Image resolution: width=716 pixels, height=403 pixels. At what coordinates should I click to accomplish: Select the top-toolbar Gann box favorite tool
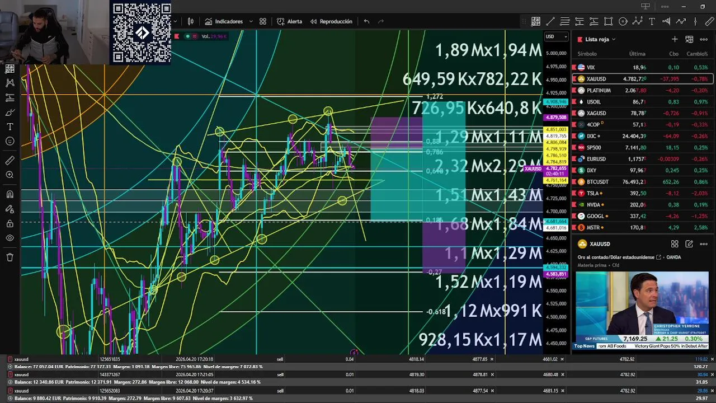click(535, 21)
